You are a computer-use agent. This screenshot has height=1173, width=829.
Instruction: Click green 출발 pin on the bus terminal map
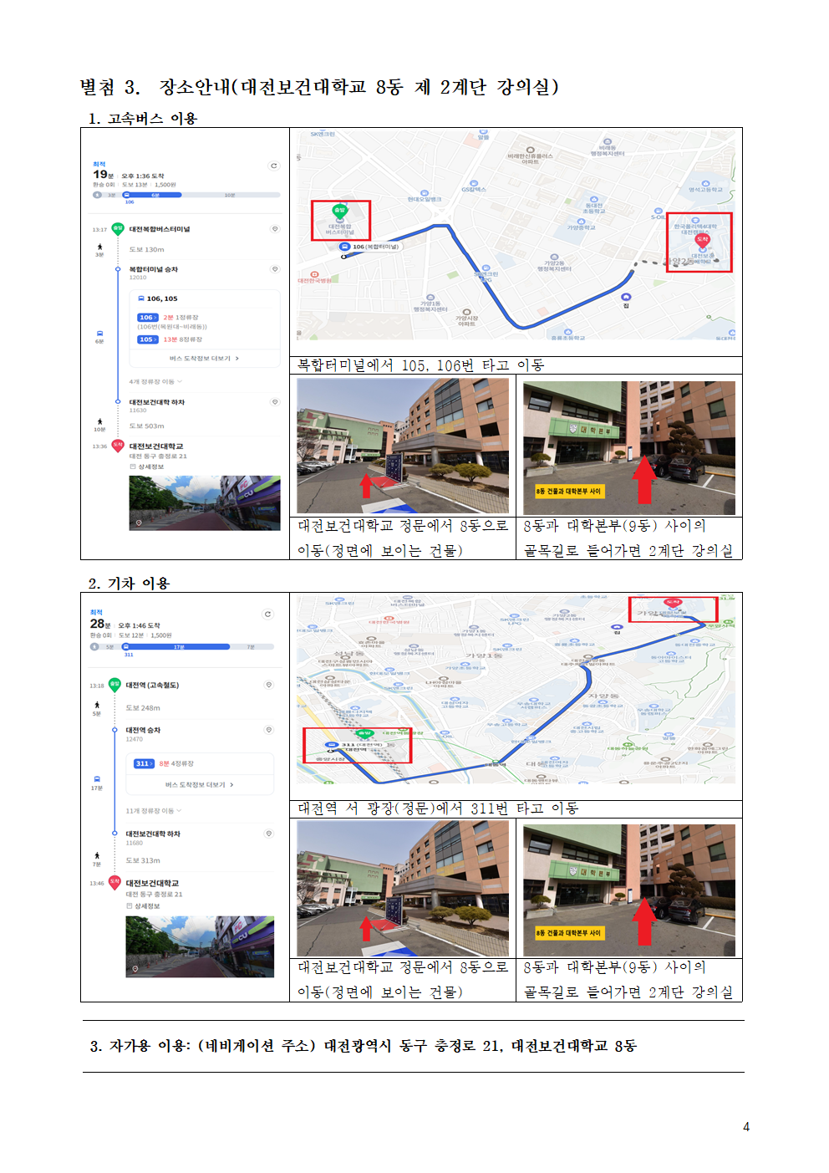pyautogui.click(x=339, y=212)
